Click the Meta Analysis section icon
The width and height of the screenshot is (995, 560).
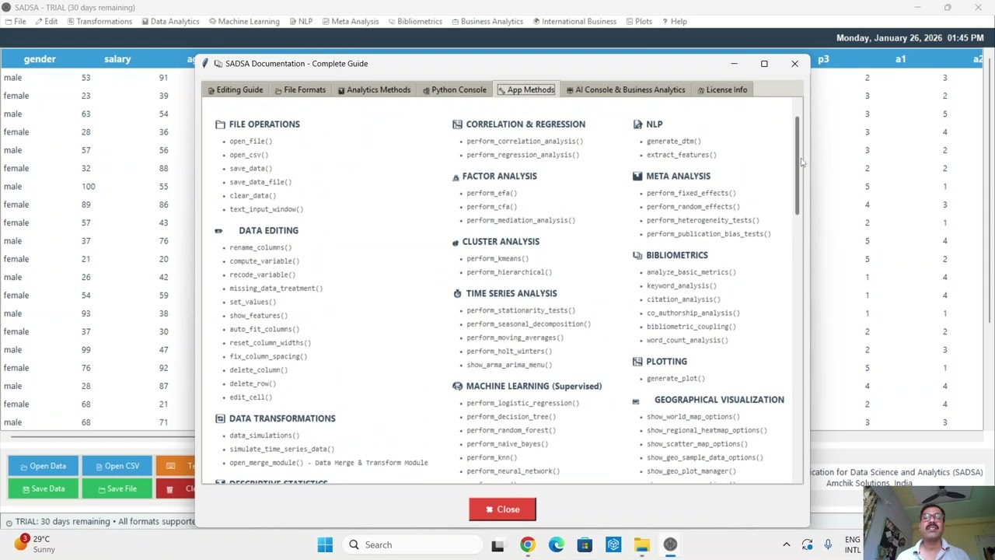point(637,177)
